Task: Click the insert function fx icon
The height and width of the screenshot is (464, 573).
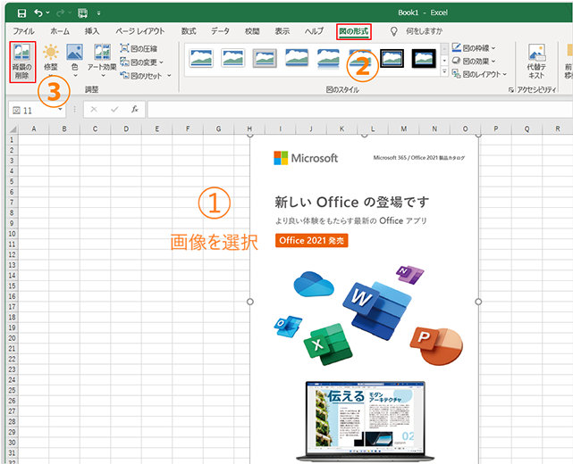Action: pyautogui.click(x=135, y=110)
